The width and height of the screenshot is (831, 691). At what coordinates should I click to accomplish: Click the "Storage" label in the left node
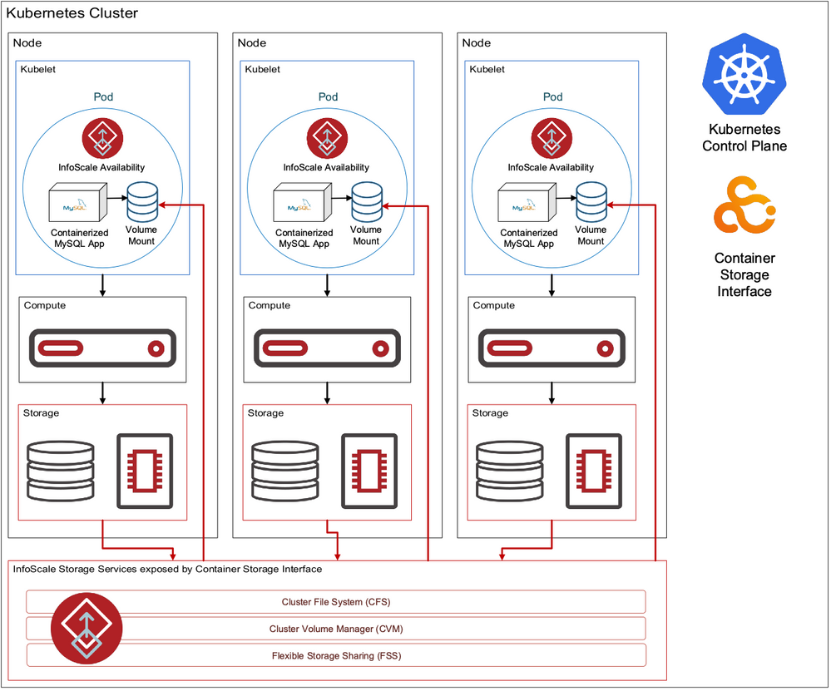coord(41,413)
